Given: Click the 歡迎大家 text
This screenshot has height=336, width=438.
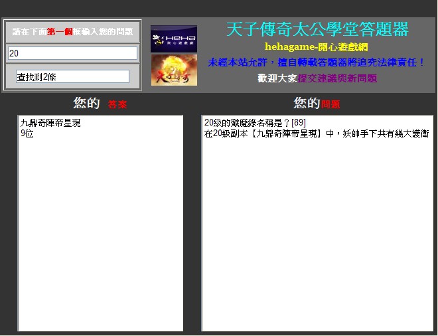Looking at the screenshot, I should coord(277,78).
